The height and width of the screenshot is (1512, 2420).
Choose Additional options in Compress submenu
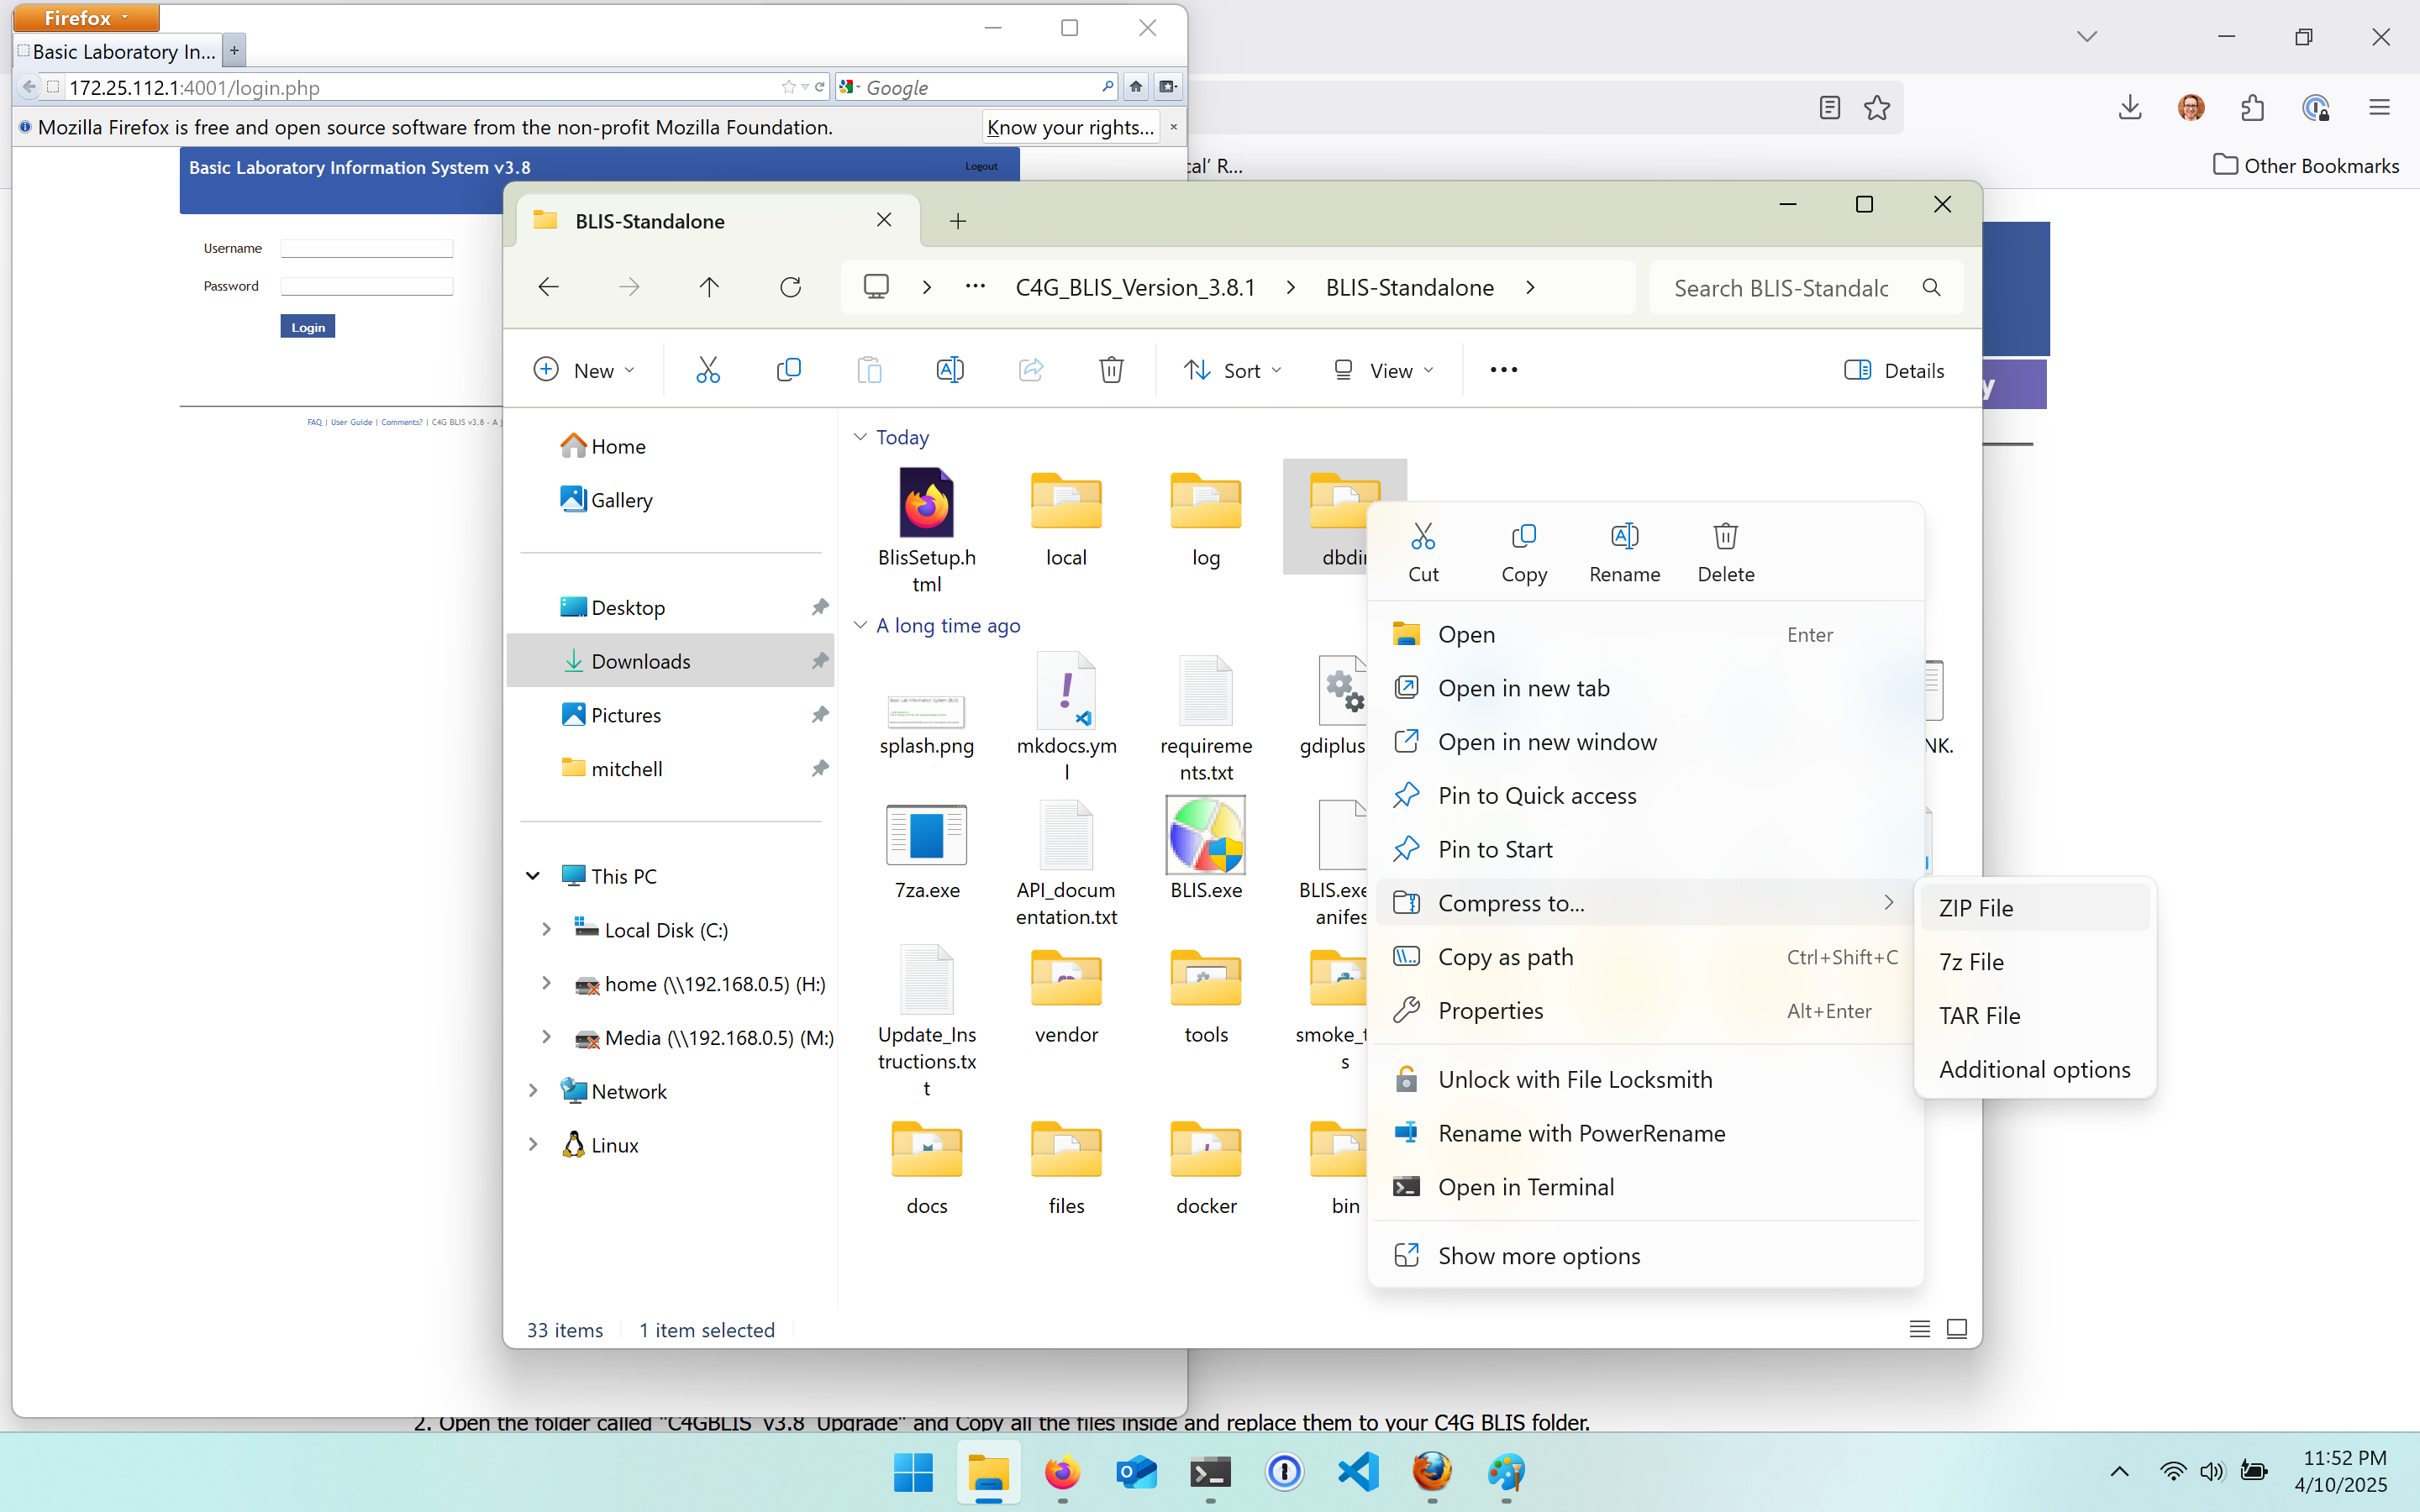point(2034,1070)
